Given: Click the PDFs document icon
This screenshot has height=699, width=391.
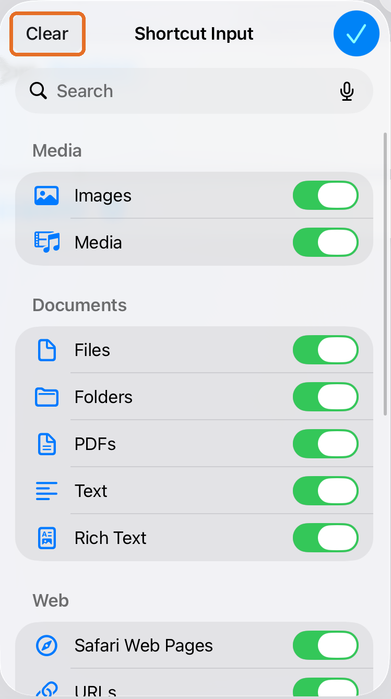Looking at the screenshot, I should (47, 444).
